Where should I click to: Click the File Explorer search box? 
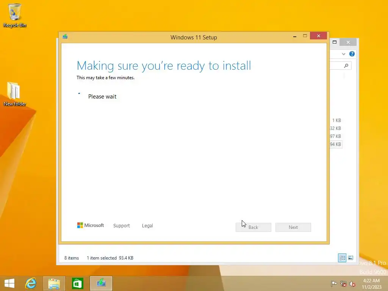[x=341, y=66]
